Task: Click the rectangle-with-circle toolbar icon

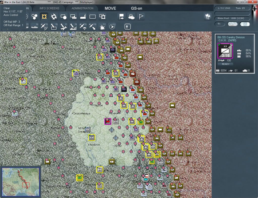Action: click(x=63, y=17)
